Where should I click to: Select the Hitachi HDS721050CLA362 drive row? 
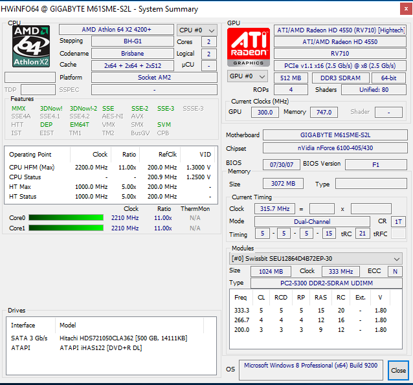pyautogui.click(x=111, y=338)
